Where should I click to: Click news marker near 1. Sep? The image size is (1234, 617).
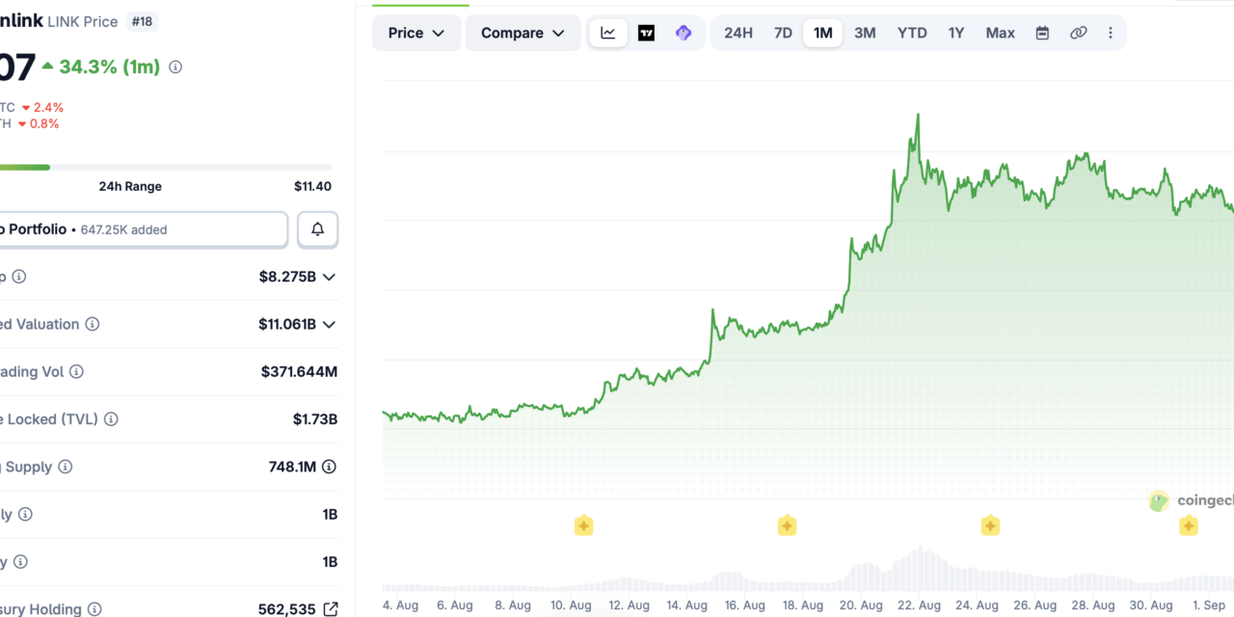tap(1189, 525)
